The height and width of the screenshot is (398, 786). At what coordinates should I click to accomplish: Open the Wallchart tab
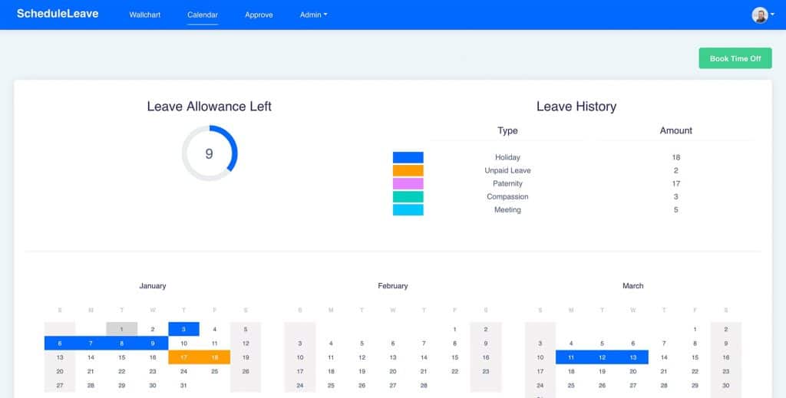(x=144, y=15)
